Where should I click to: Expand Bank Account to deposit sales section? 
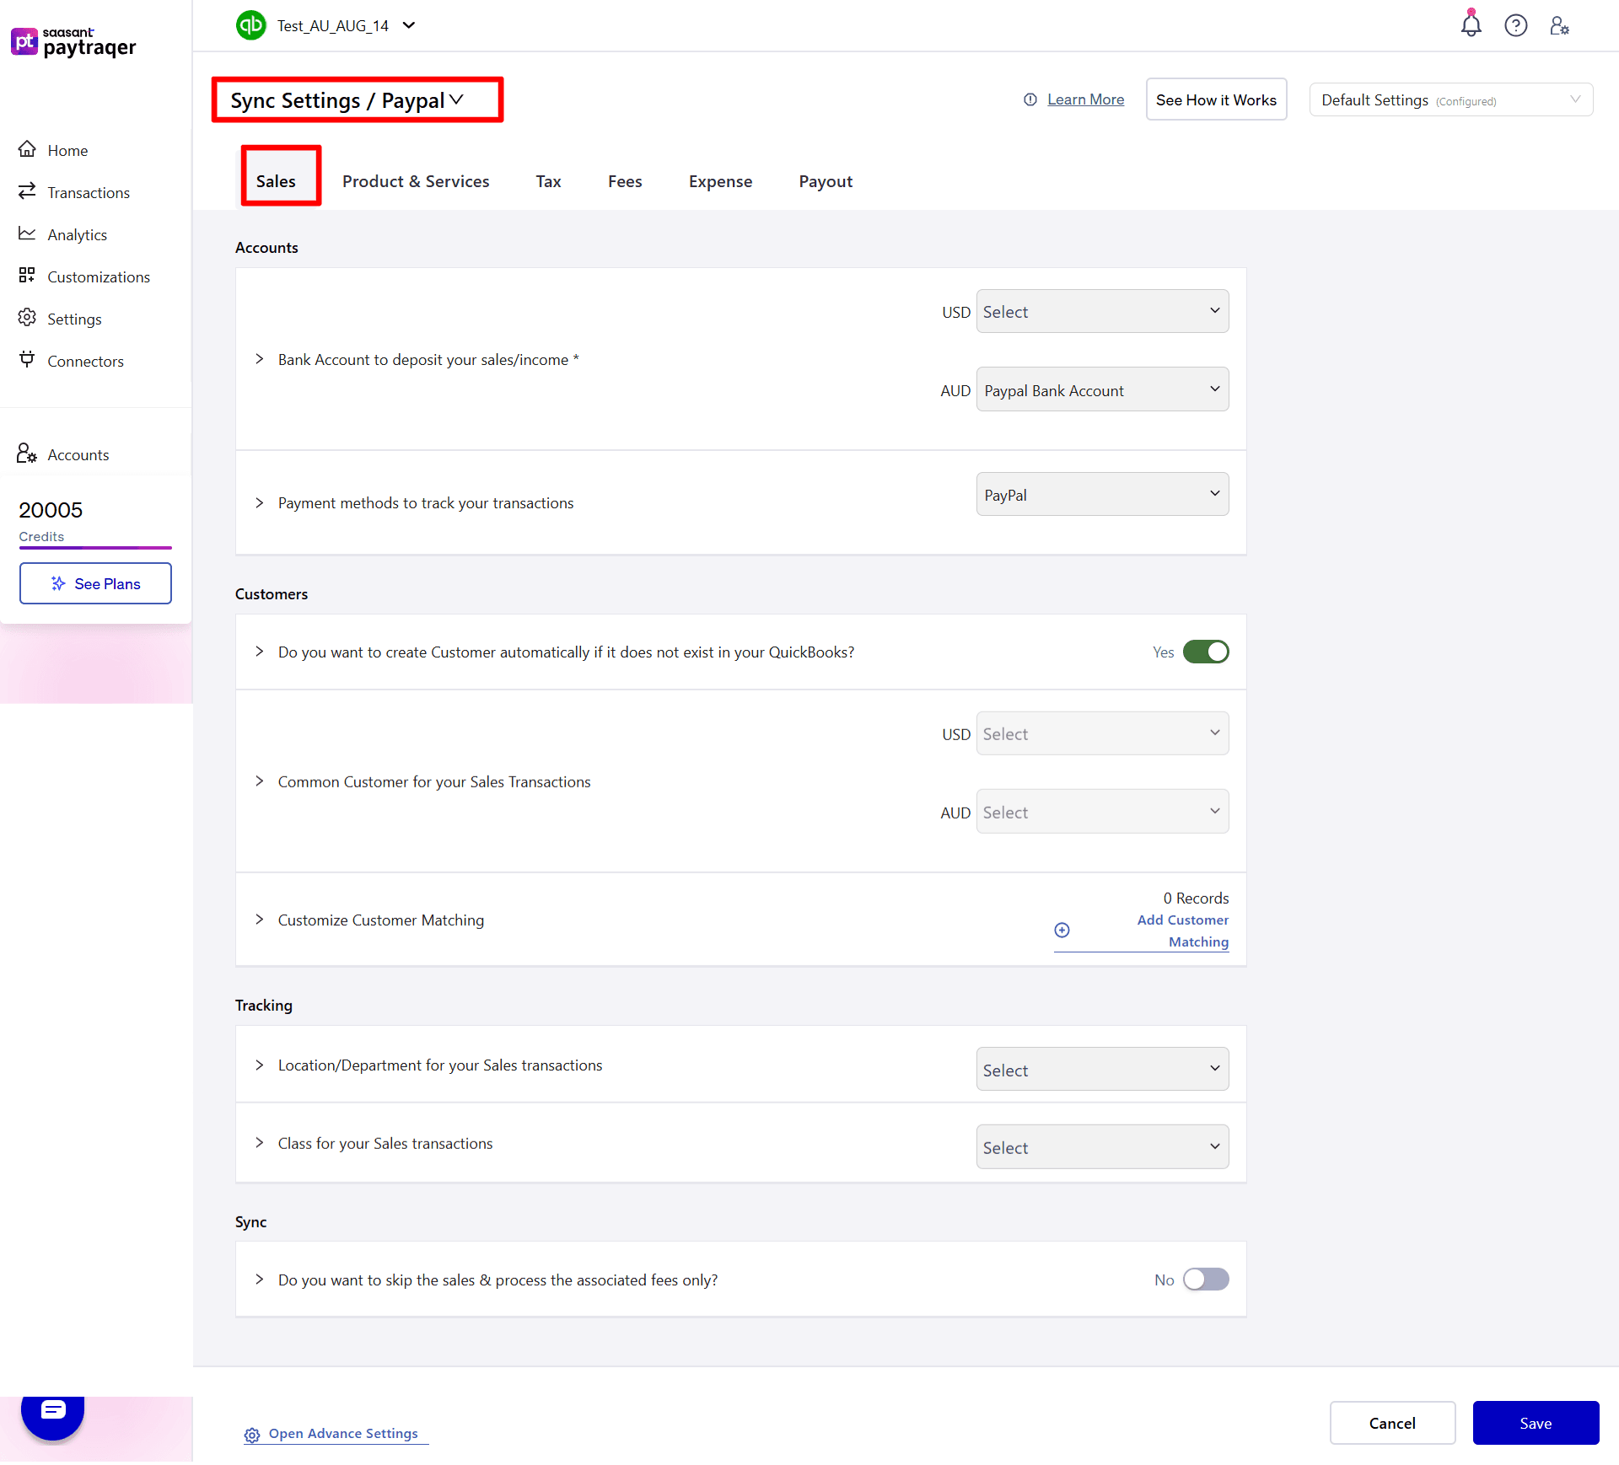260,360
